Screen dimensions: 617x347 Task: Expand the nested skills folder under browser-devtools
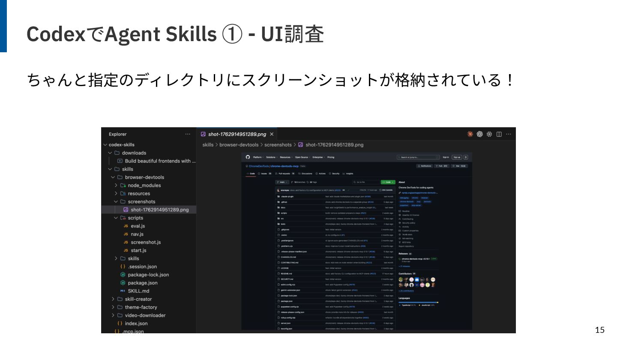[x=116, y=259]
